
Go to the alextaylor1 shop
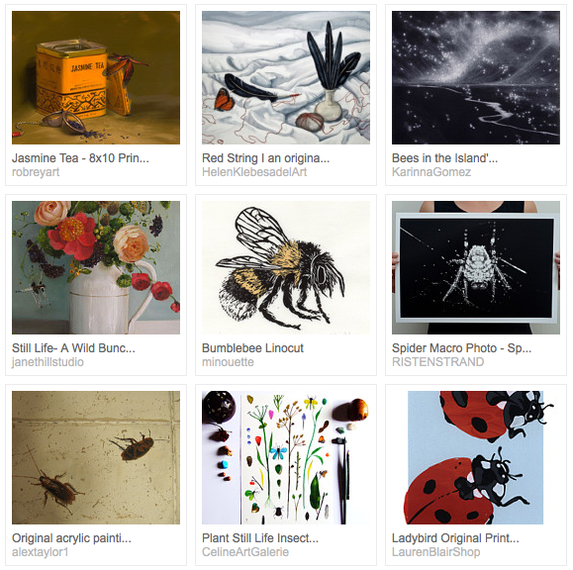pos(41,552)
